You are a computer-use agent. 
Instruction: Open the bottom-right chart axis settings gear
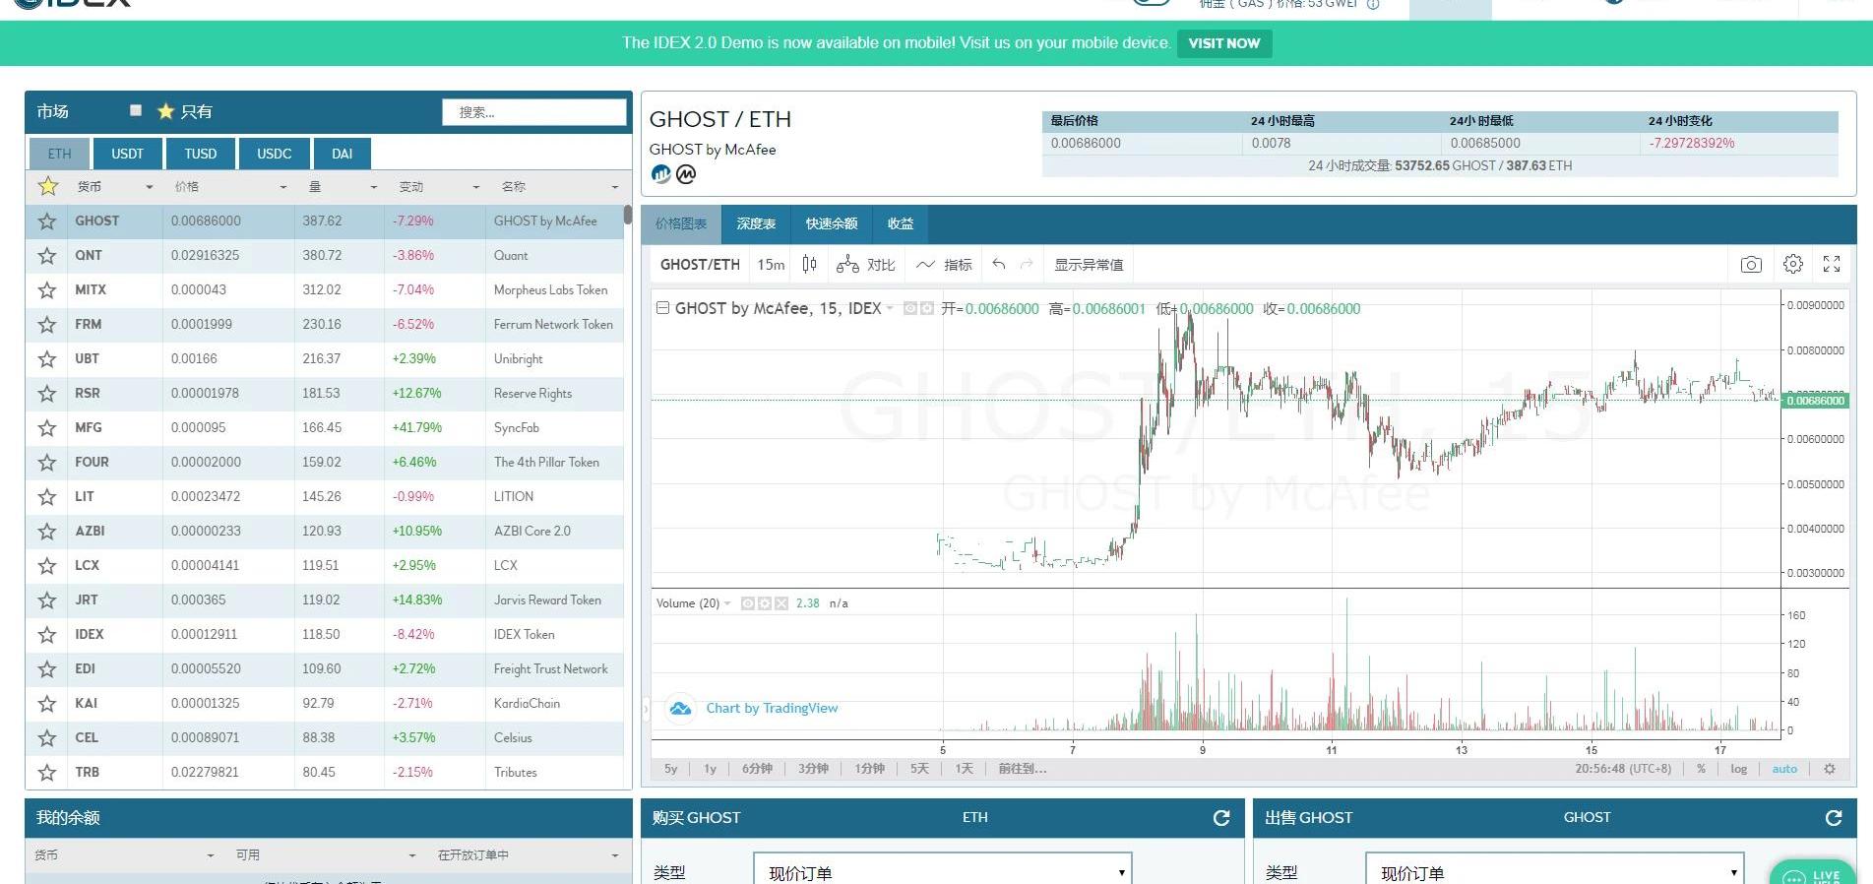(1830, 769)
